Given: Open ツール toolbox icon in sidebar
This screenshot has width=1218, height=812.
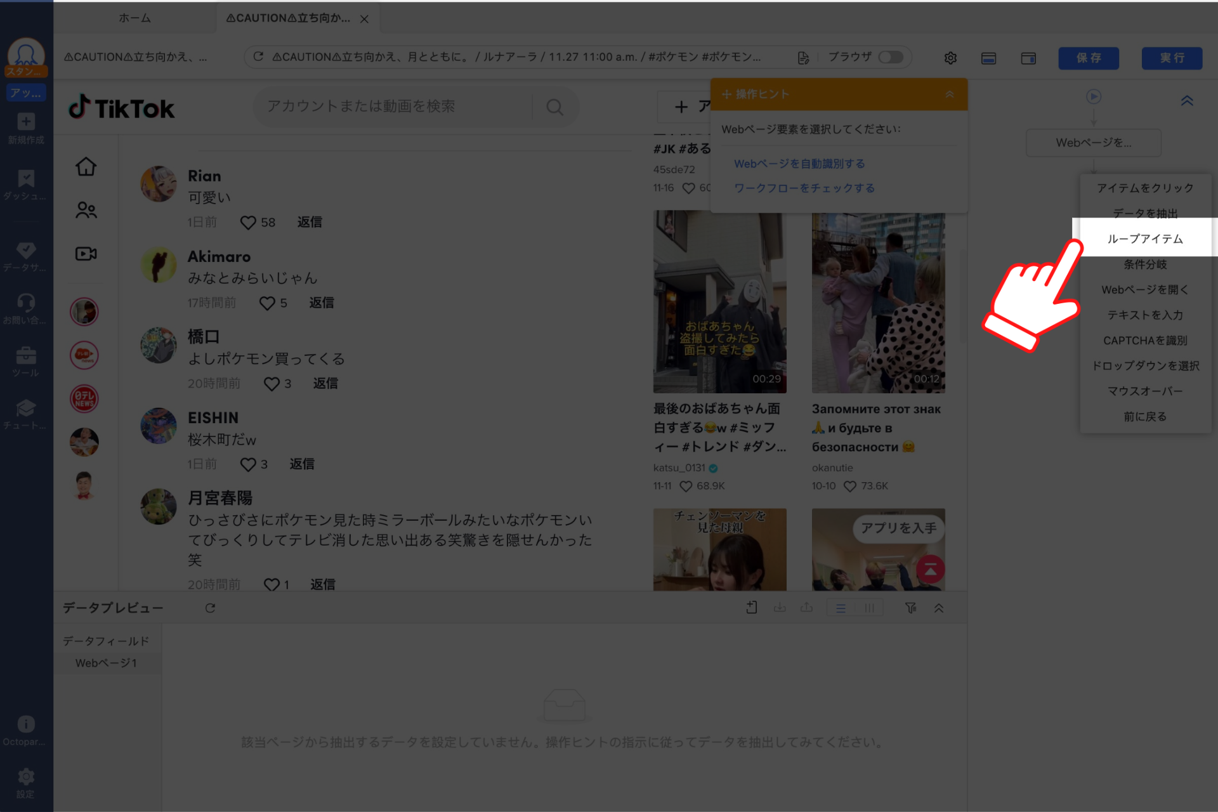Looking at the screenshot, I should click(x=26, y=362).
